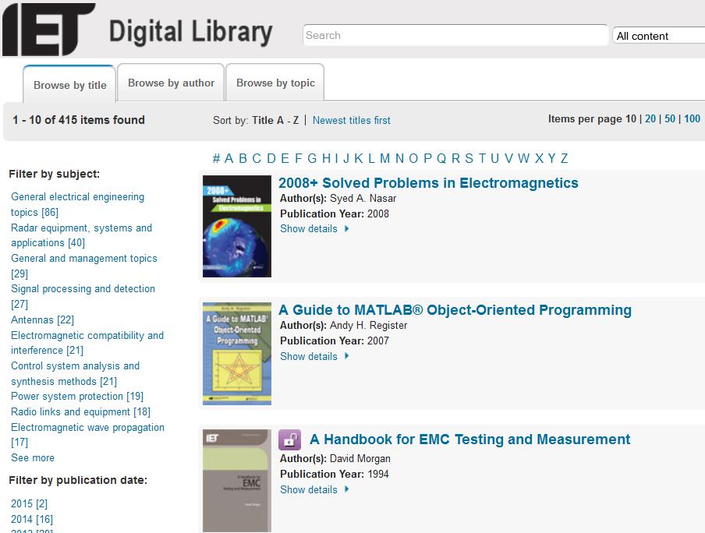Image resolution: width=705 pixels, height=533 pixels.
Task: Jump to titles starting with K
Action: click(x=358, y=158)
